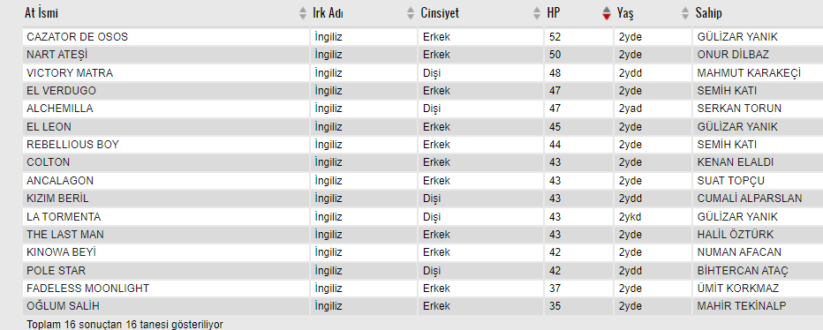Toggle HP column sort arrow icon
Screen dimensions: 823x330
[607, 13]
